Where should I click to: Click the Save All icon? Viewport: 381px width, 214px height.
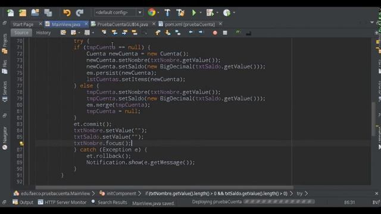click(48, 12)
